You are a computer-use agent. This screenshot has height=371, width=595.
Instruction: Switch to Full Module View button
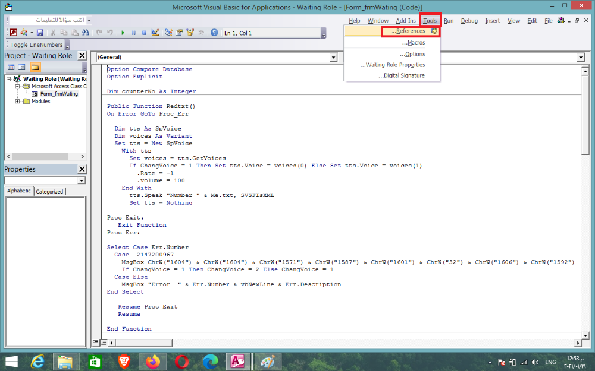click(x=103, y=343)
